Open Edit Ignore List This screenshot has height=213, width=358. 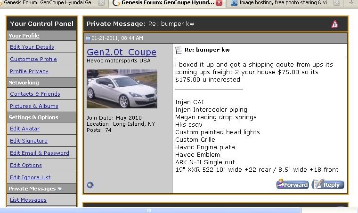pyautogui.click(x=30, y=177)
